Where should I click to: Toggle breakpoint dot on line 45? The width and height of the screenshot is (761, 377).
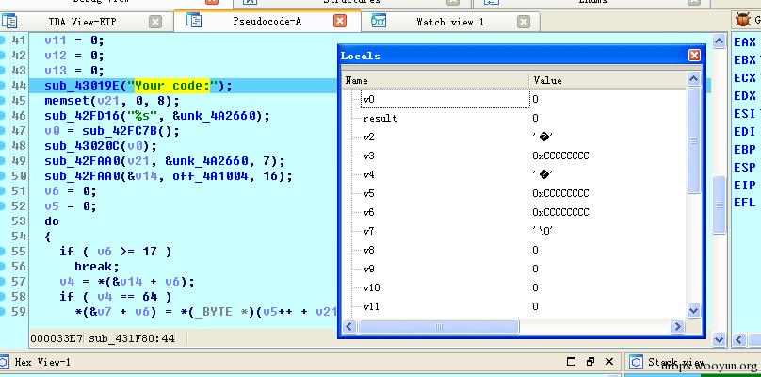tap(2, 101)
